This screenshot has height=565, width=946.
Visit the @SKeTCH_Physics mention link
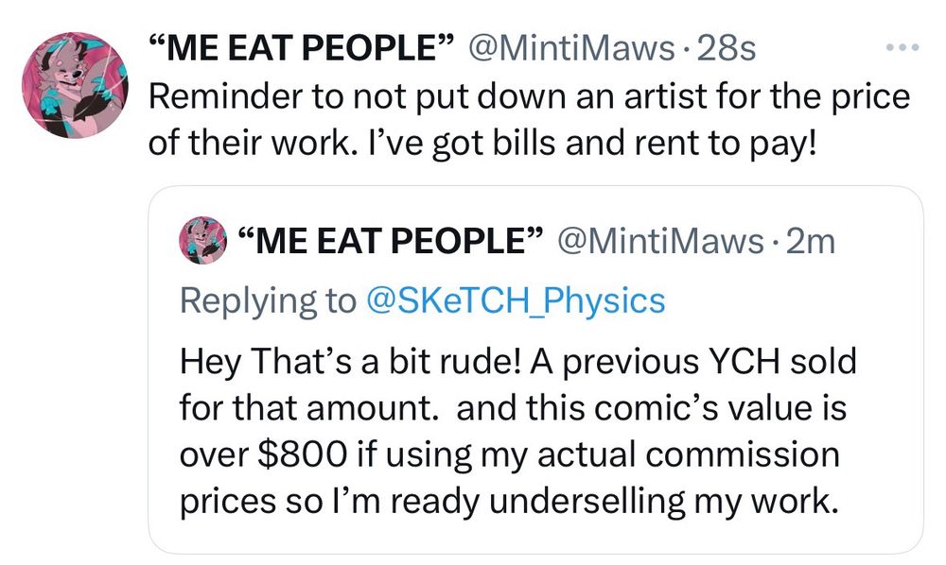[x=515, y=300]
